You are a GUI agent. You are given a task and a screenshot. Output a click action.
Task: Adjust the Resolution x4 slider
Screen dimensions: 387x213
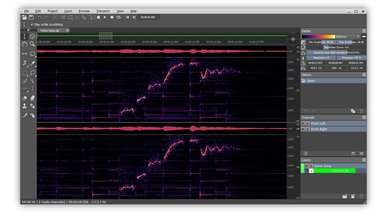tap(321, 58)
